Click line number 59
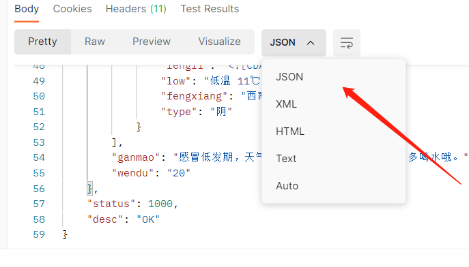The width and height of the screenshot is (469, 267). coord(39,234)
